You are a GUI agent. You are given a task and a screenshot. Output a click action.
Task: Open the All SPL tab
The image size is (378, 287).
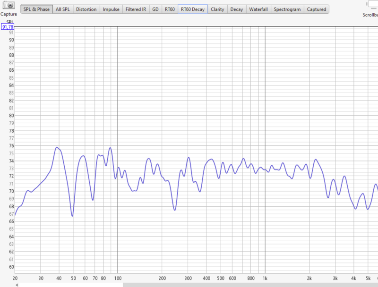click(63, 9)
